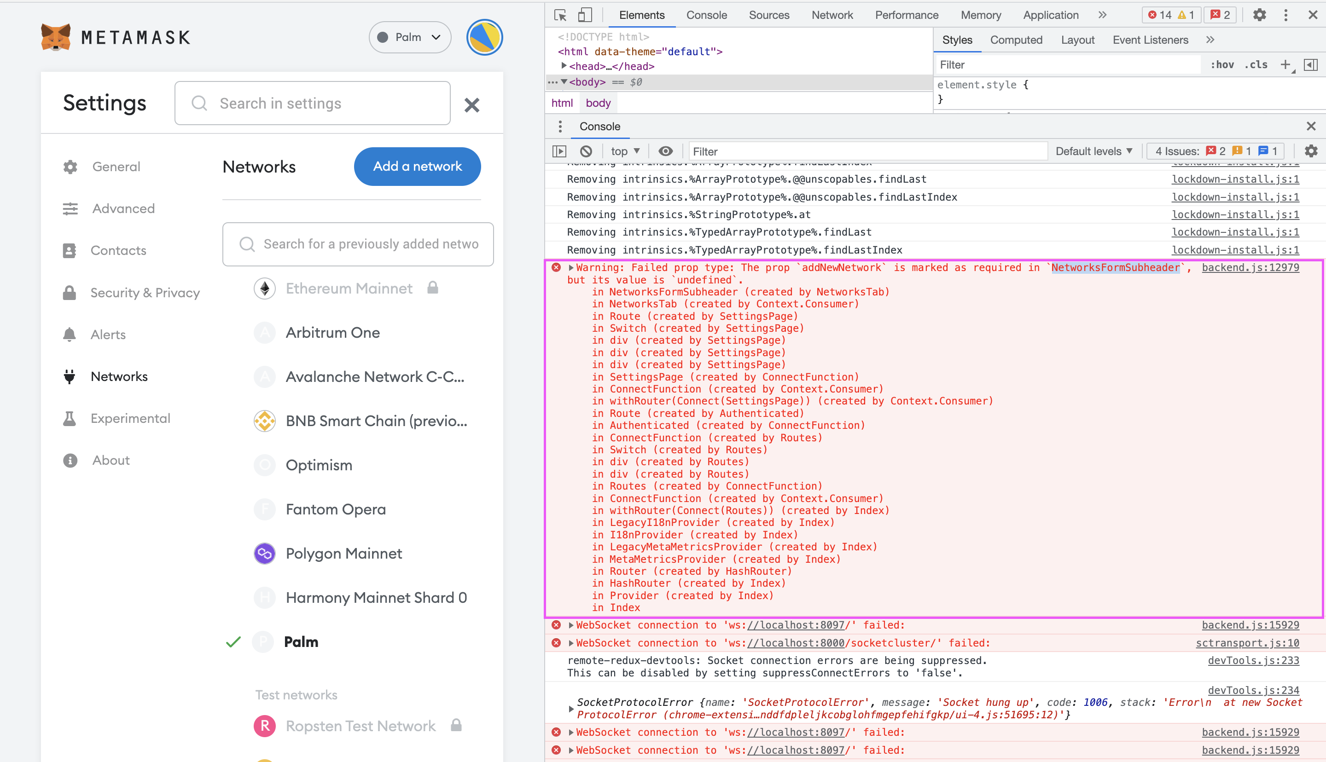
Task: Select Polygon Mainnet purple network icon
Action: coord(264,553)
